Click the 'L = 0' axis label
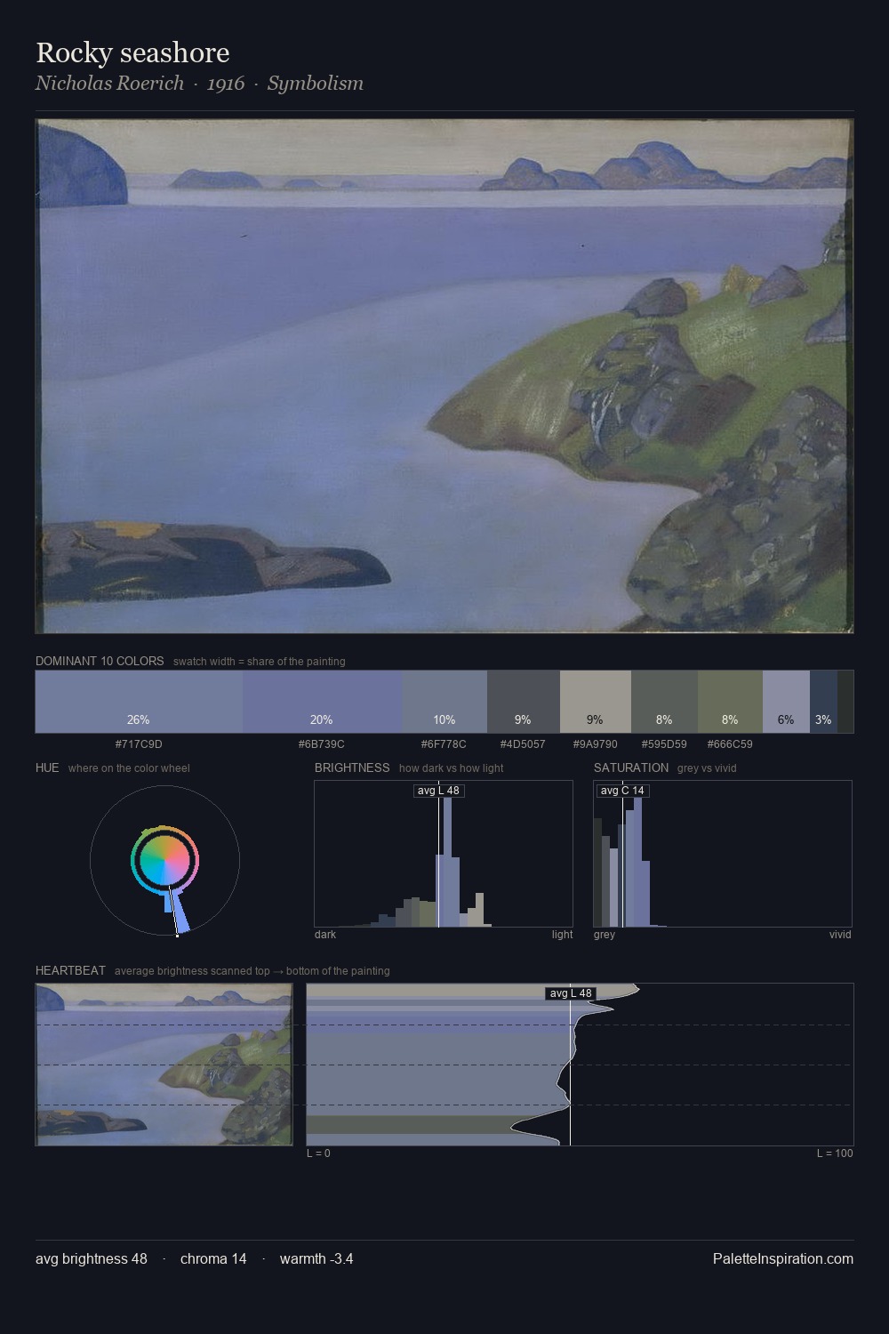The image size is (889, 1334). [318, 1153]
